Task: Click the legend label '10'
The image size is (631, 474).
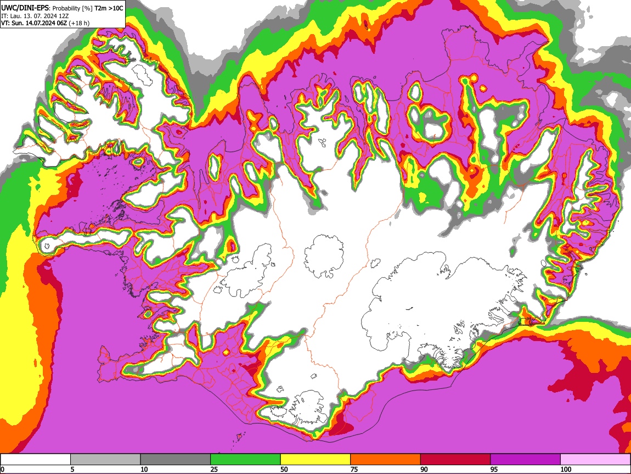Action: tap(144, 469)
